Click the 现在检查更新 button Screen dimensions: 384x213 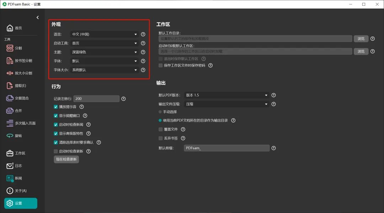66,159
